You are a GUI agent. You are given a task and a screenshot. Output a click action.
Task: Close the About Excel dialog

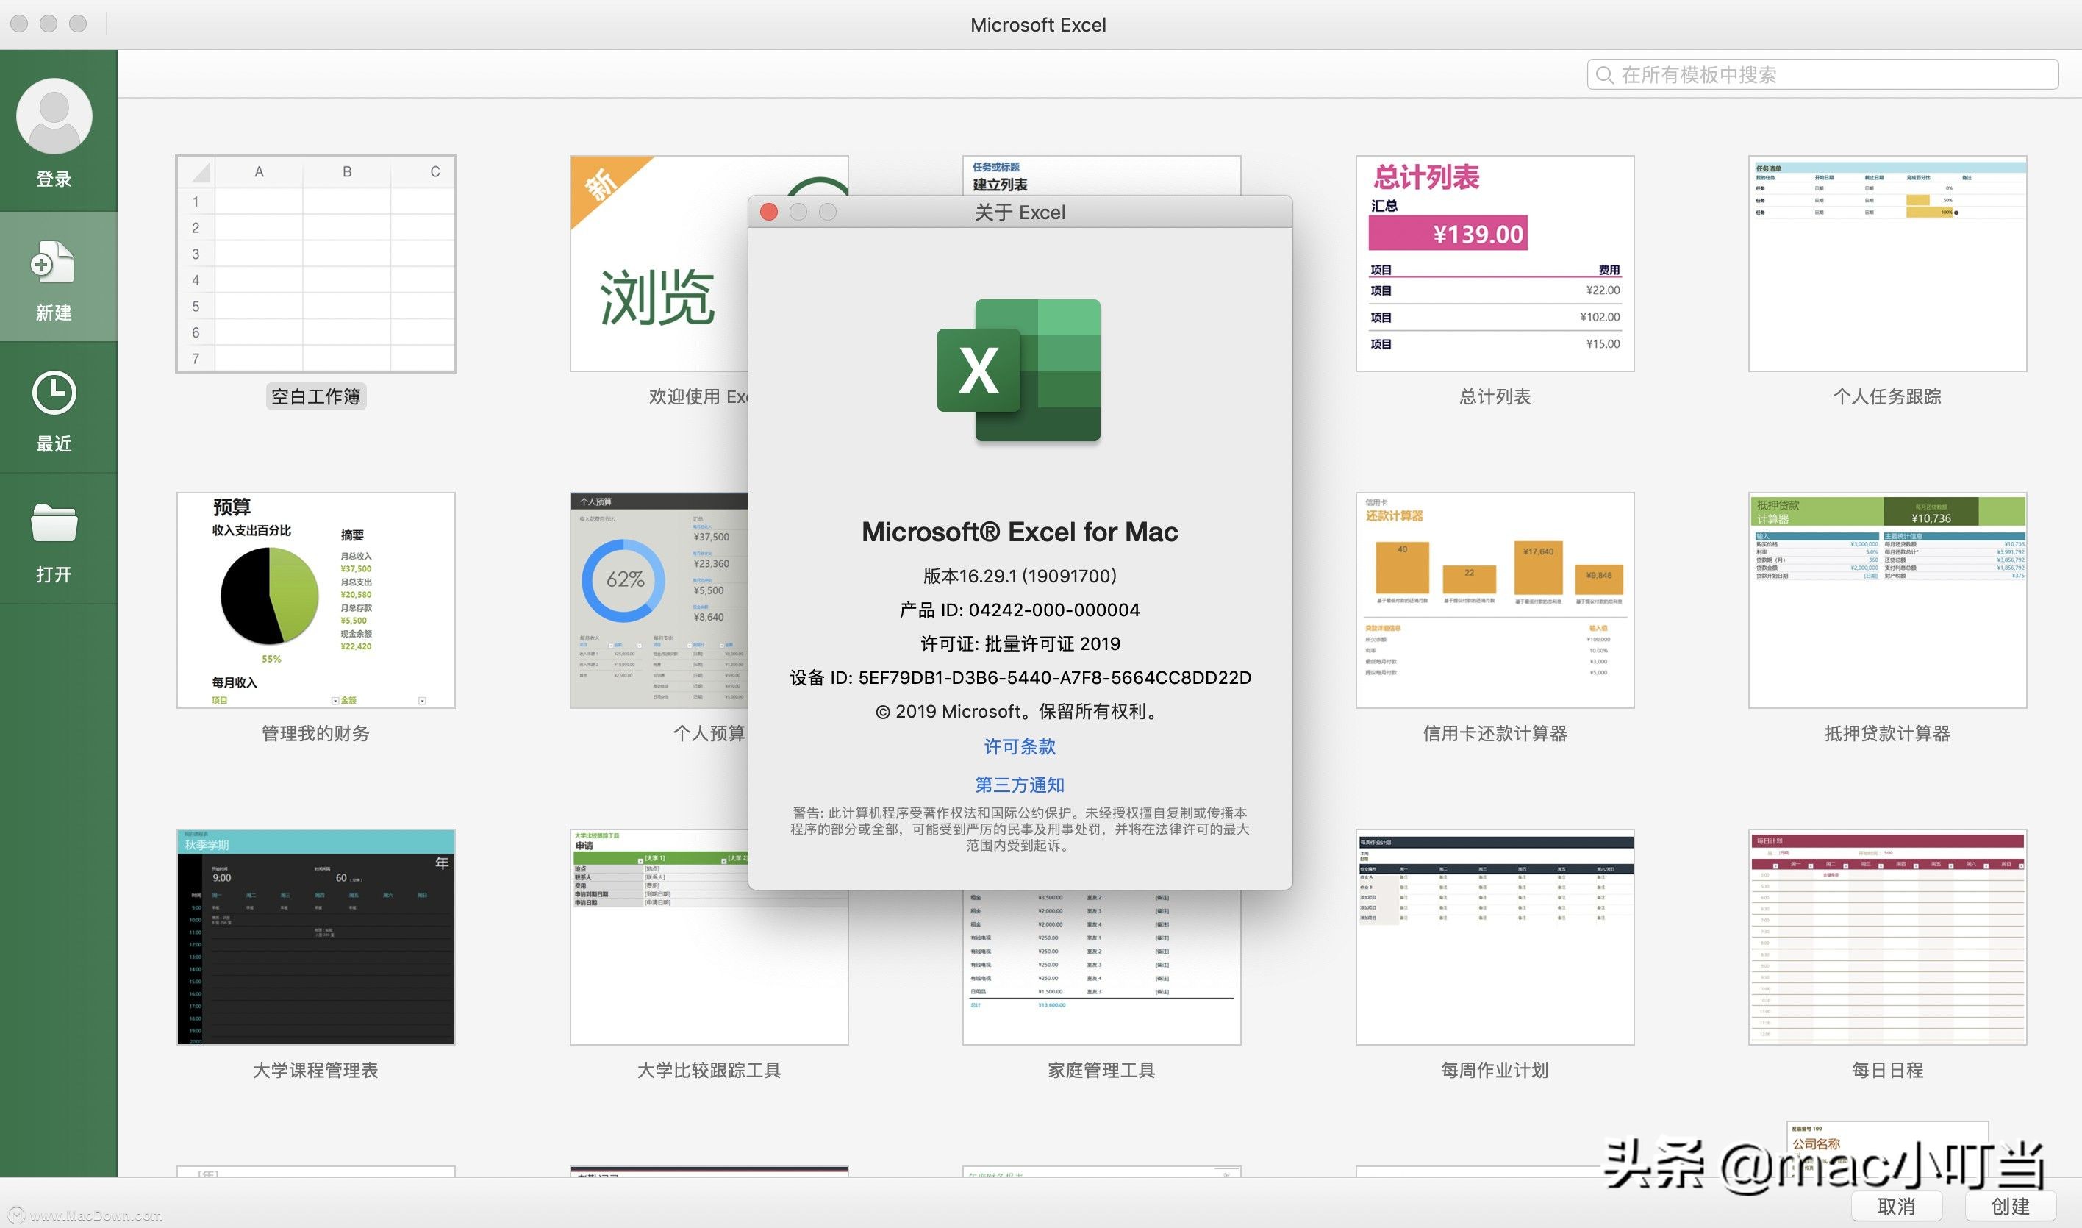768,213
